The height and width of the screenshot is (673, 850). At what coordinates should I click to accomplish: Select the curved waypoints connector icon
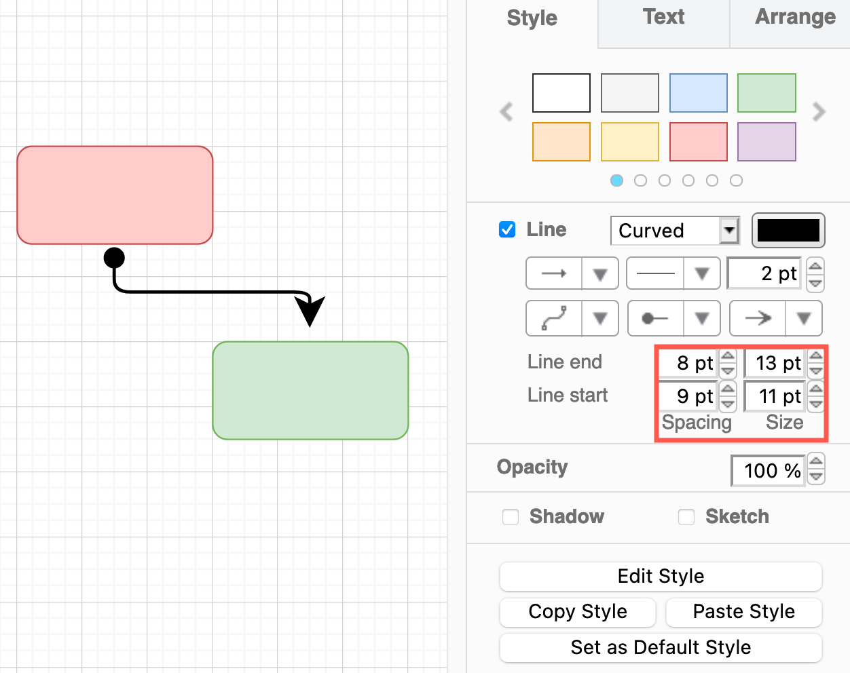click(x=555, y=318)
